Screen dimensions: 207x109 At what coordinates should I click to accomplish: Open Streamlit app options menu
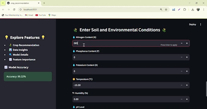tap(201, 25)
